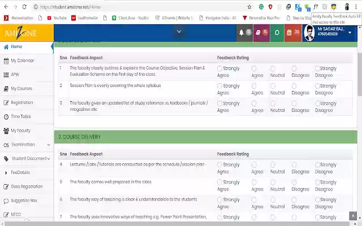
Task: Expand the Examination submenu
Action: [49, 145]
